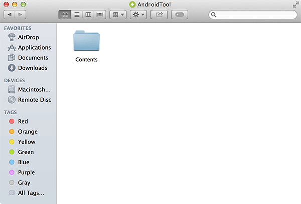This screenshot has height=204, width=301.
Task: Click the AirDrop parachute icon
Action: tap(12, 37)
